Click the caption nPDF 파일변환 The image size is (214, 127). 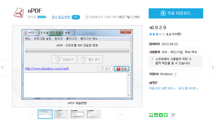pos(77,103)
